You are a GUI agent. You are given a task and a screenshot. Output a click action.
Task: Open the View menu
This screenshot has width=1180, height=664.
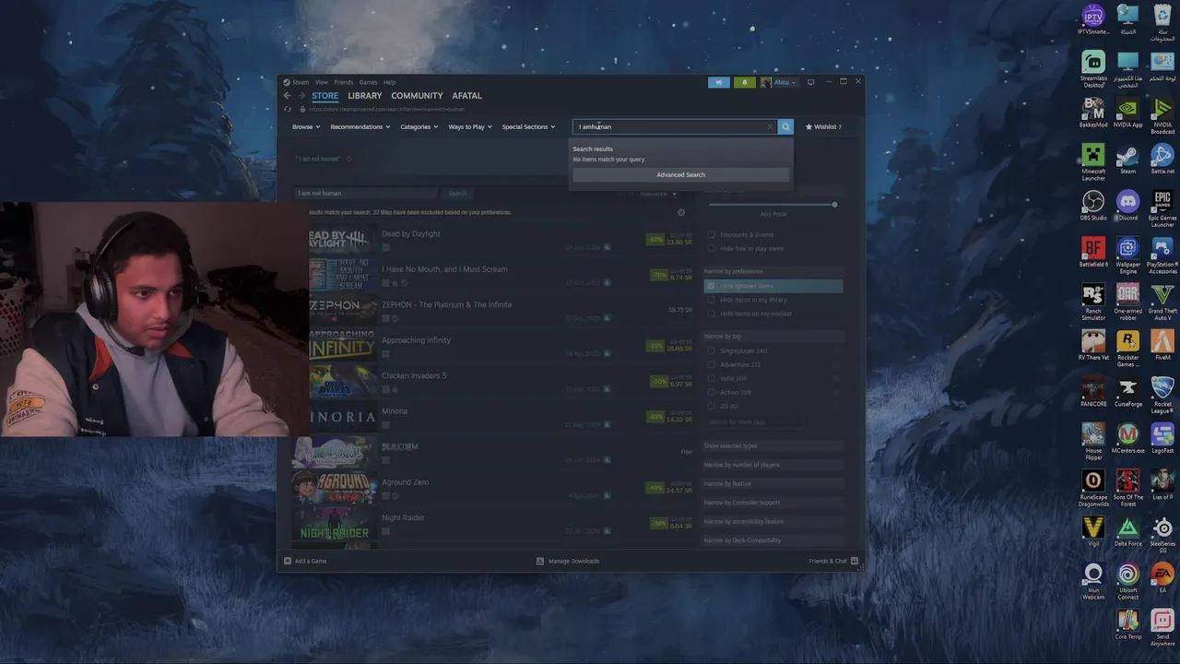[322, 82]
